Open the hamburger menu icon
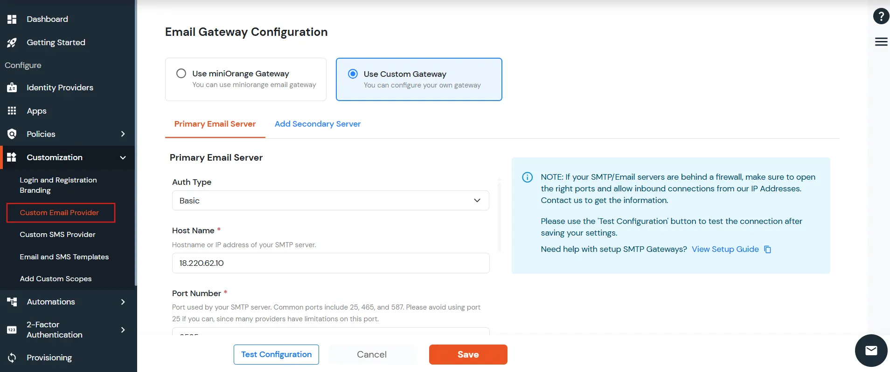 click(x=881, y=42)
